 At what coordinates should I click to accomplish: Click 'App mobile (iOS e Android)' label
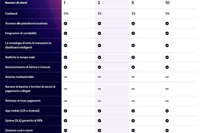[22, 111]
